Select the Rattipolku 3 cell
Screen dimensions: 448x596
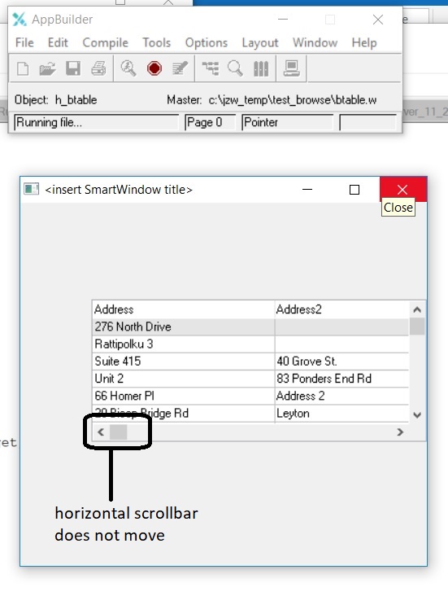(183, 344)
